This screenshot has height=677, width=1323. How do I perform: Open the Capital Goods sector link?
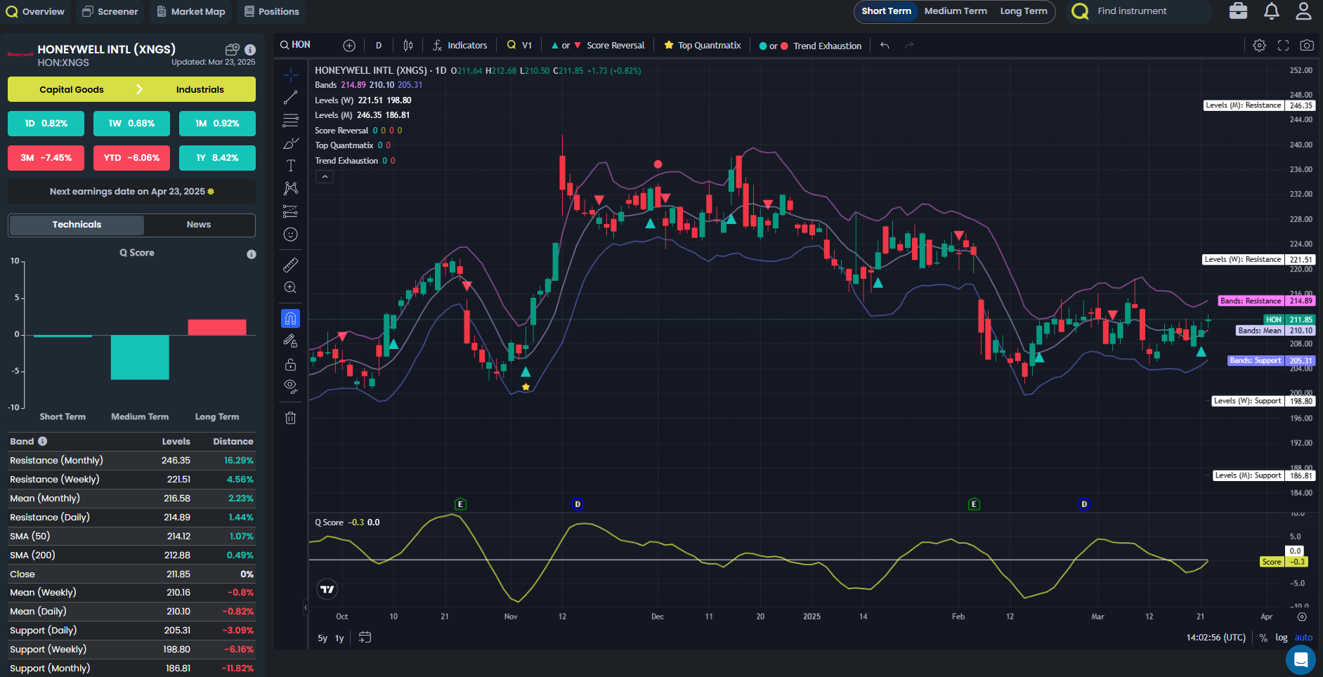72,89
